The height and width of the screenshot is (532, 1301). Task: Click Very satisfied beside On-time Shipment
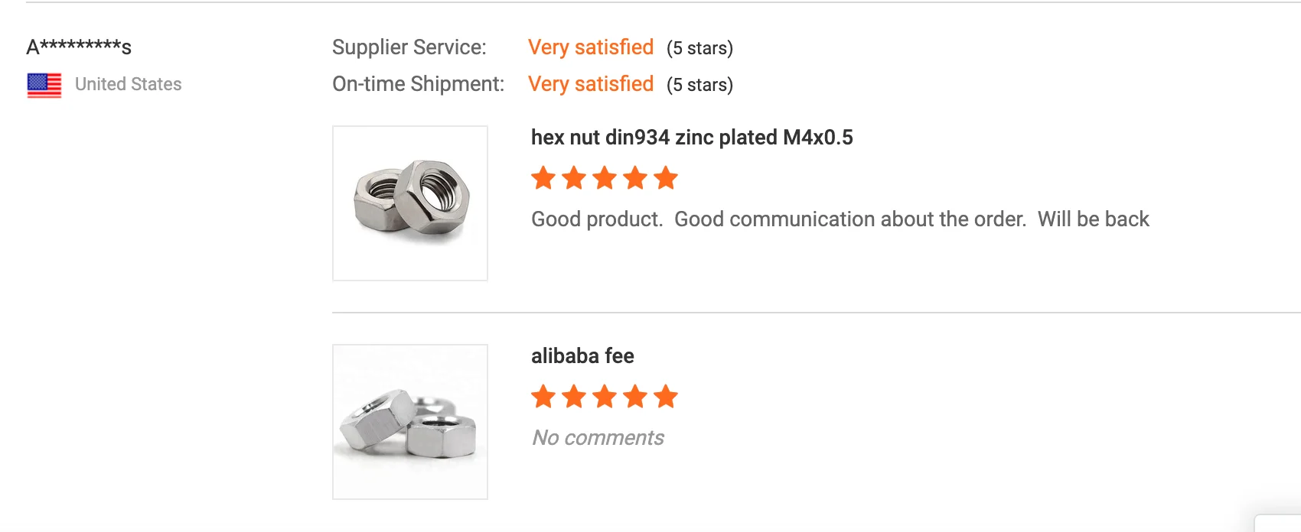click(591, 84)
